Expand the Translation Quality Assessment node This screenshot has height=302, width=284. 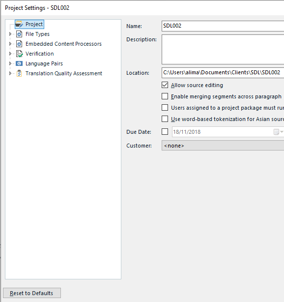point(10,73)
